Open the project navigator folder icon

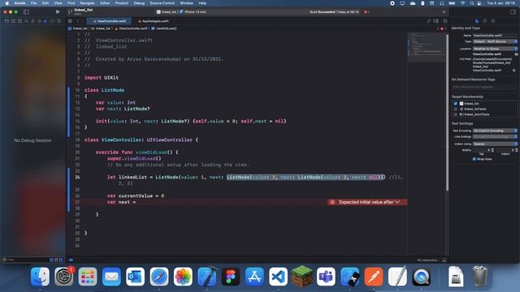[x=6, y=21]
